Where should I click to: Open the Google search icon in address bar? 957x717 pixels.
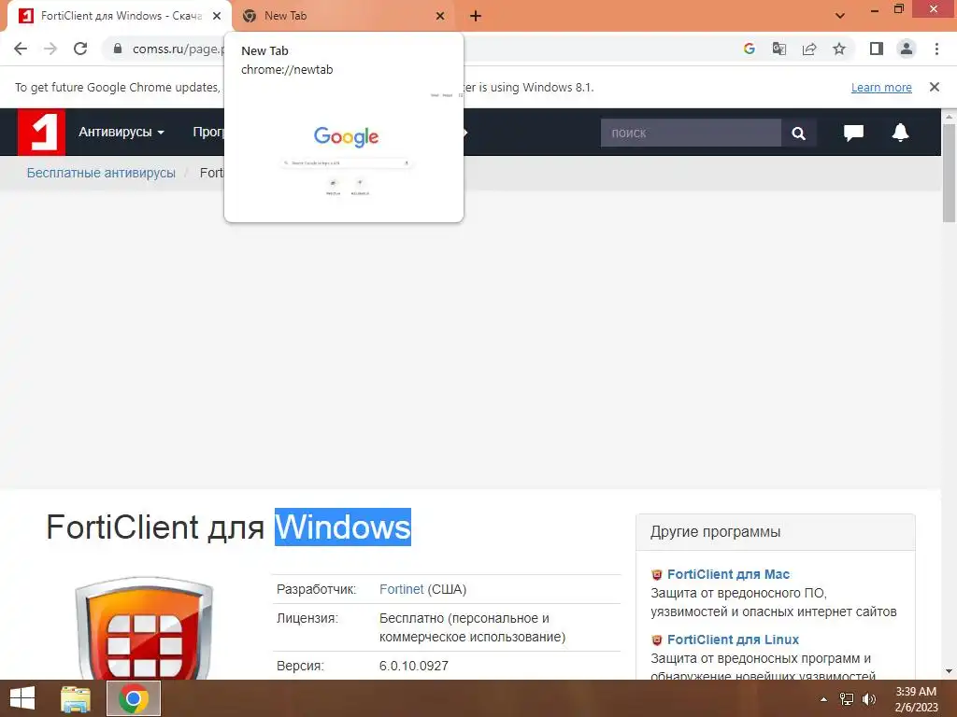click(749, 49)
